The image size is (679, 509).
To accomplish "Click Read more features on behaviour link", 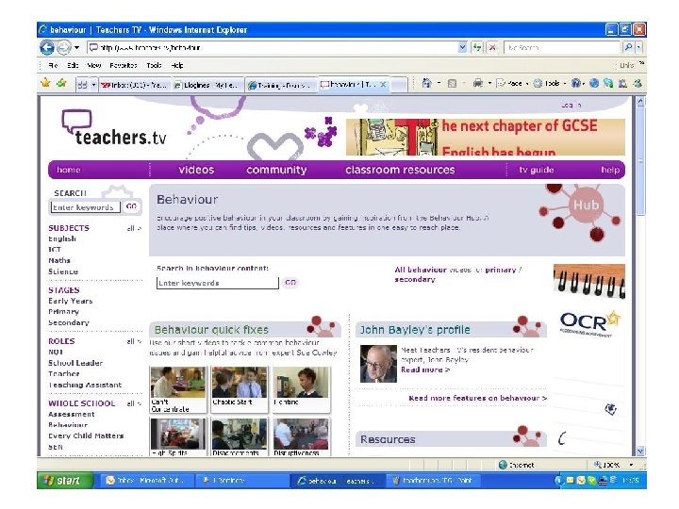I will [x=477, y=398].
